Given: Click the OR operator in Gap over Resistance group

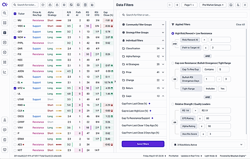Looking at the screenshot, I should (x=175, y=79).
